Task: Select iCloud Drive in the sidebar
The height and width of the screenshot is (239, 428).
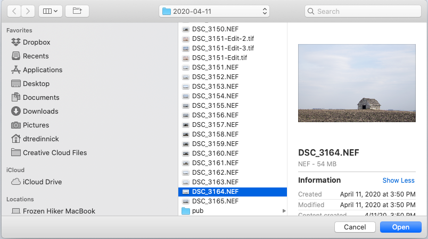Action: [x=37, y=182]
